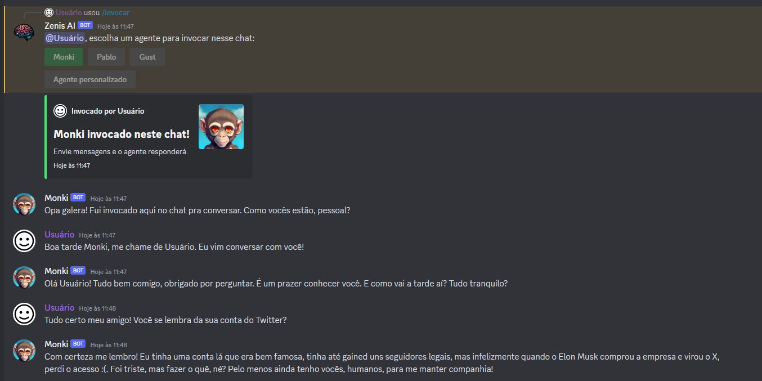
Task: Click Usuário's smiley avatar on the "Boa tarde Monki" message
Action: click(x=24, y=241)
